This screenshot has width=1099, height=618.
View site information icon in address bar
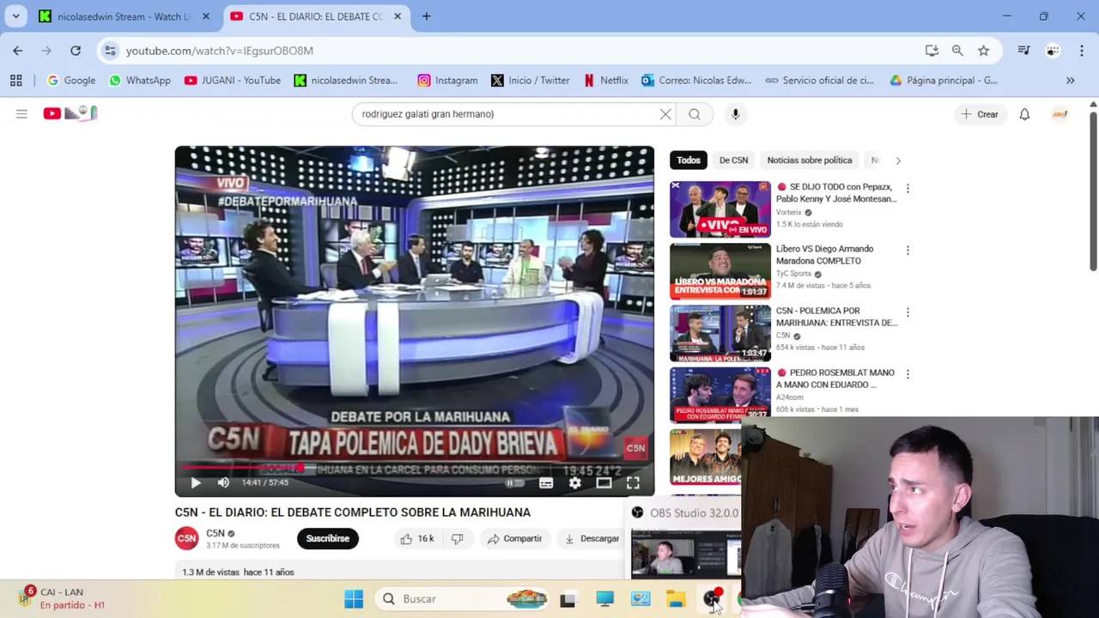click(x=110, y=51)
